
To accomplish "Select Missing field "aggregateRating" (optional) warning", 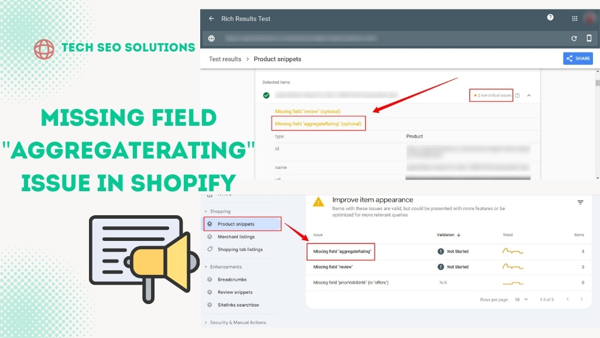I will (x=318, y=123).
